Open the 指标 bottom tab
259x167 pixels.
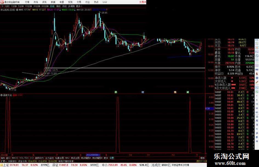click(3, 158)
